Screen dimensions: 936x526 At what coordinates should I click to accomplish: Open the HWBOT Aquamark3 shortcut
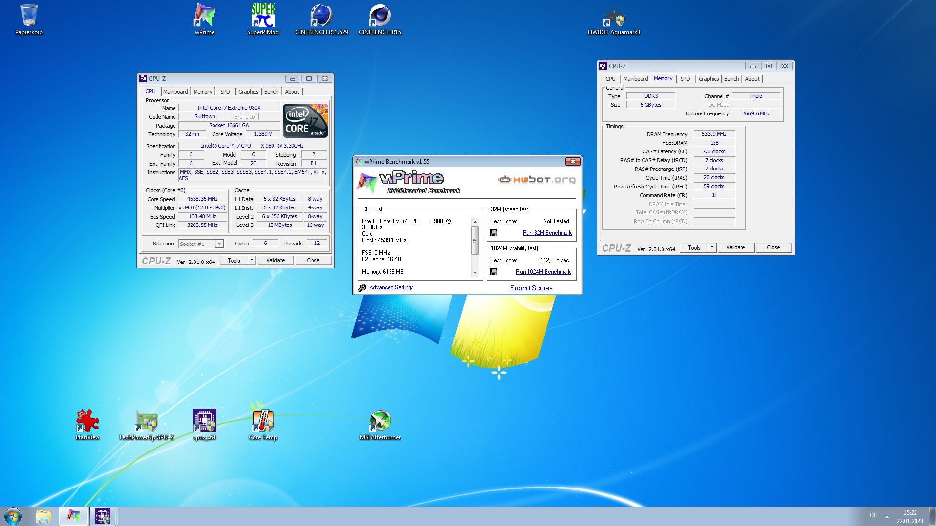(x=614, y=19)
